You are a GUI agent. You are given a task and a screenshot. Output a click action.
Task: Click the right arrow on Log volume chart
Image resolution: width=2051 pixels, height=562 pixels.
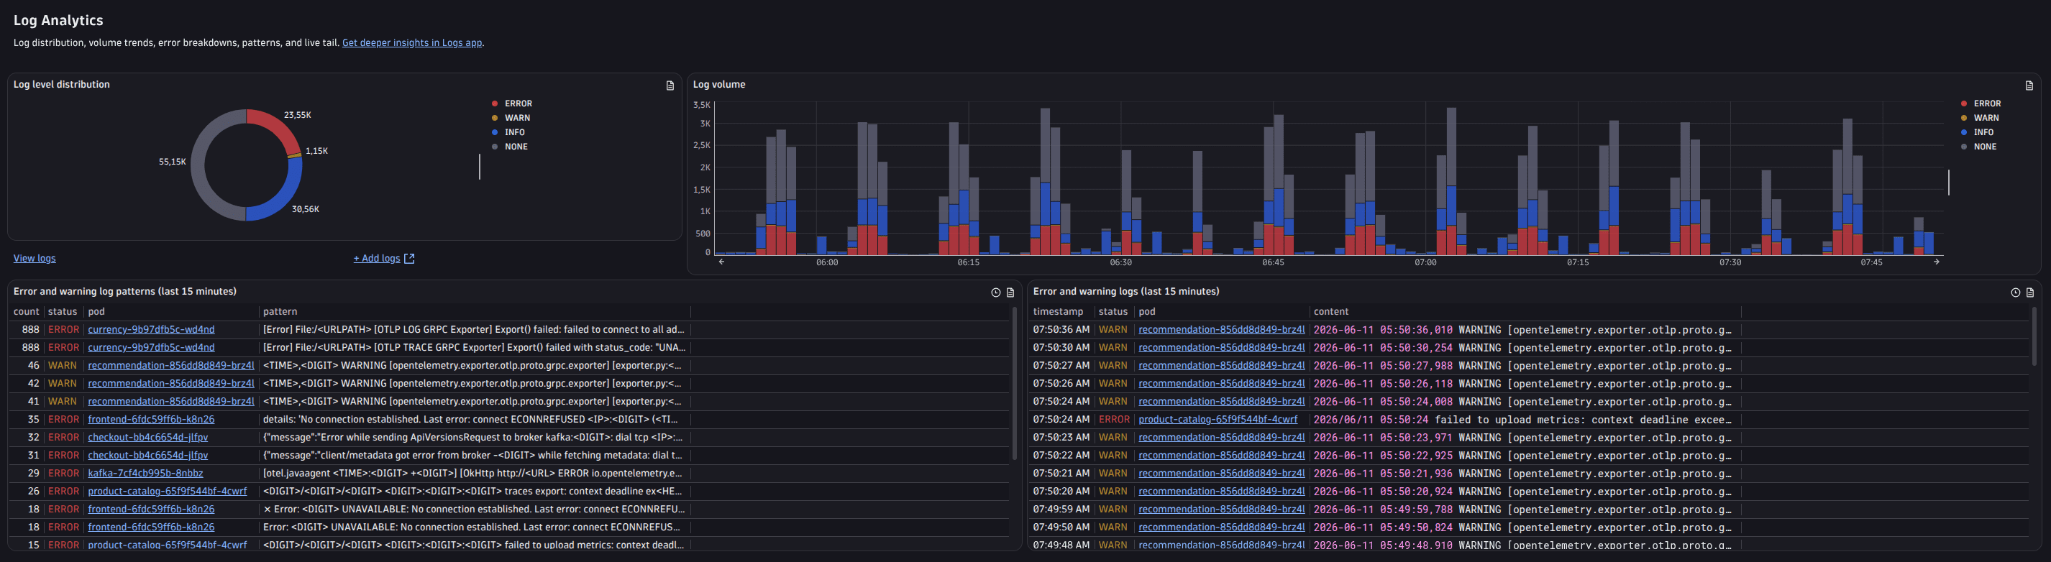(x=1937, y=261)
